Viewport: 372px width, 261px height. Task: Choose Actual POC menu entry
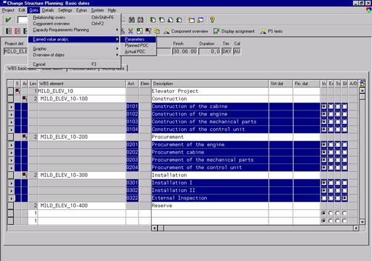[138, 52]
